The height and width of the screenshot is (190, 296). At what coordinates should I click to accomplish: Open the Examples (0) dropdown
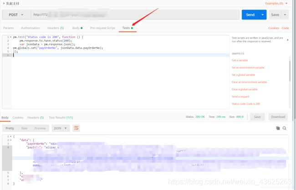(x=276, y=3)
